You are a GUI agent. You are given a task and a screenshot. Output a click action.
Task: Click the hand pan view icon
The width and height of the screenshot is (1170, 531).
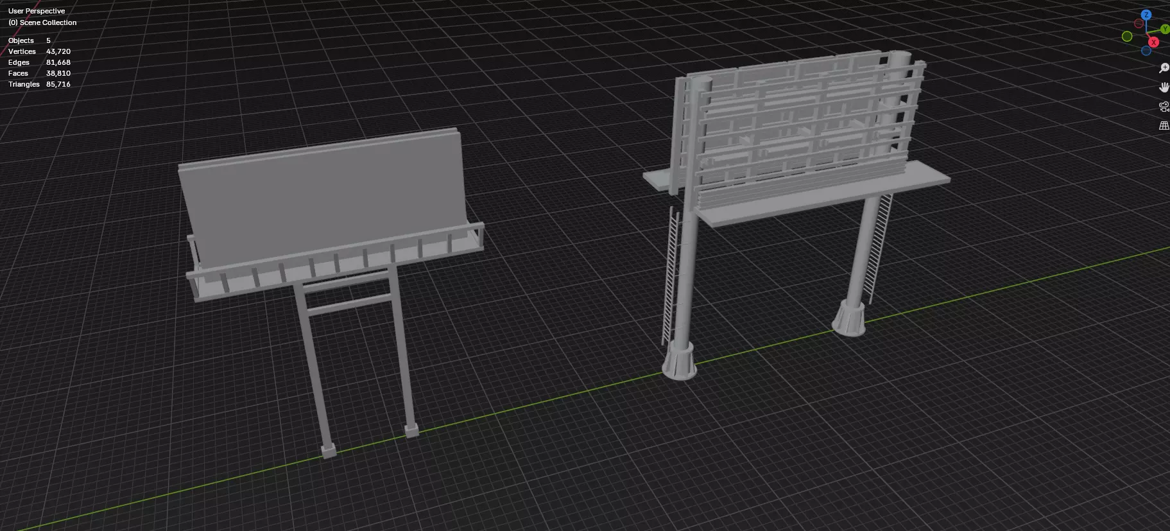[x=1164, y=87]
